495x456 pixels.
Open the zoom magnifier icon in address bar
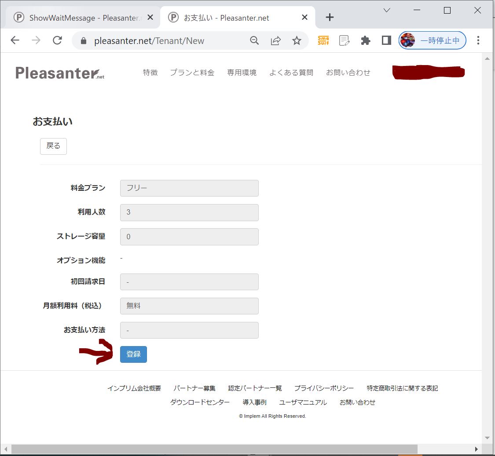254,40
